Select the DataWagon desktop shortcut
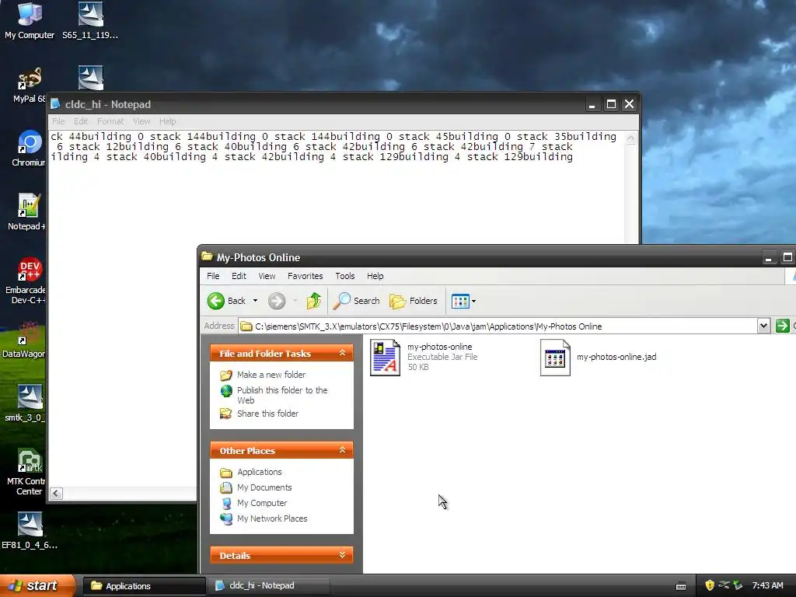The height and width of the screenshot is (597, 796). click(24, 340)
